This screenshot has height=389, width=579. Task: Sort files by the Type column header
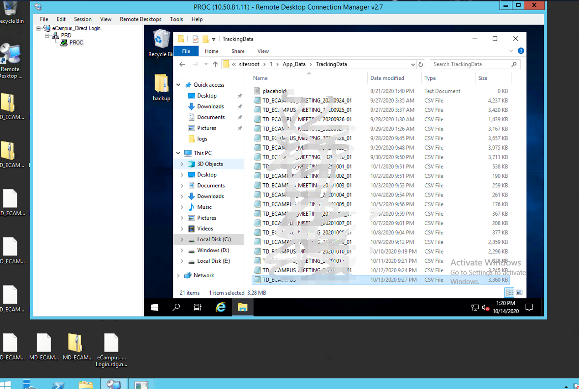448,78
